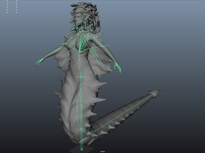The height and width of the screenshot is (153, 205).
Task: Select the root joint below the tail
Action: tap(82, 149)
